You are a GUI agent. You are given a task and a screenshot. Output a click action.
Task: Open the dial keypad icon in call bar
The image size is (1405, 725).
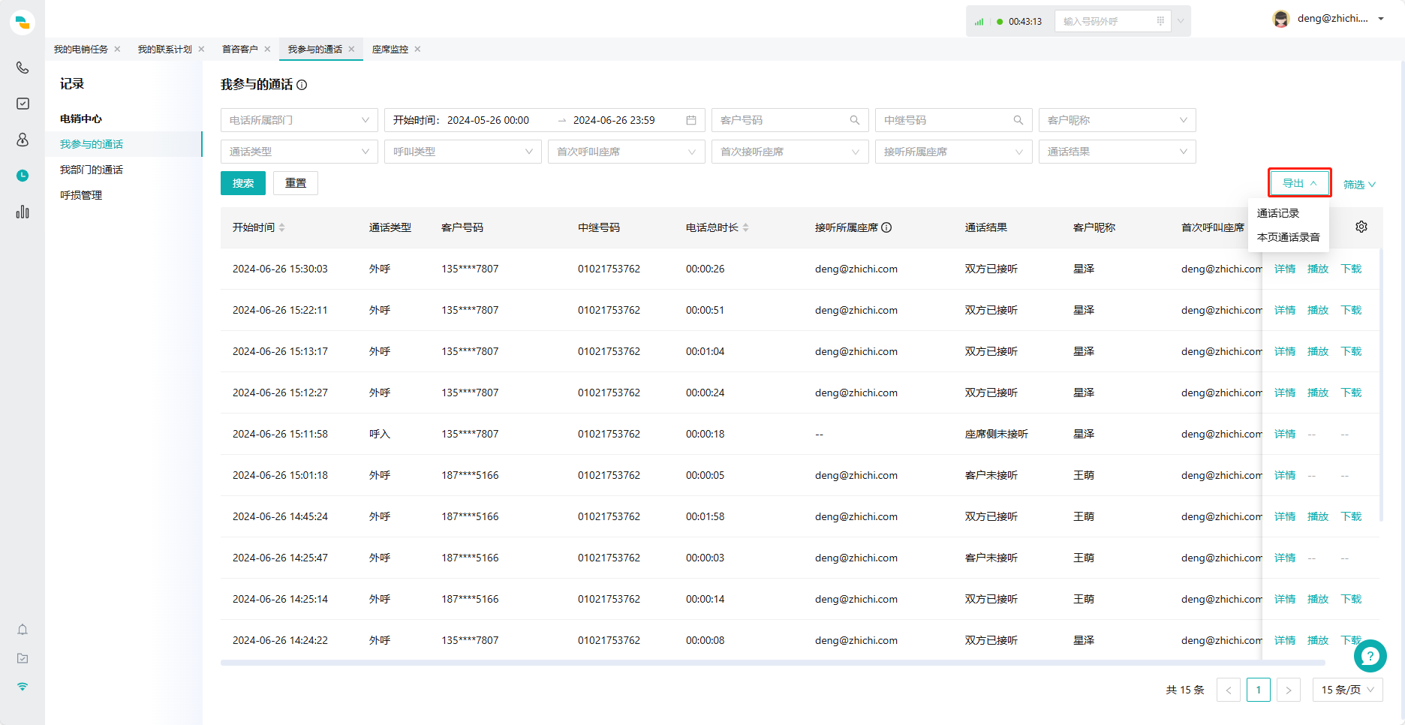(x=1160, y=21)
